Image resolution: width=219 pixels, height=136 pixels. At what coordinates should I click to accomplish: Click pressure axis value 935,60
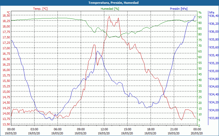point(214,47)
